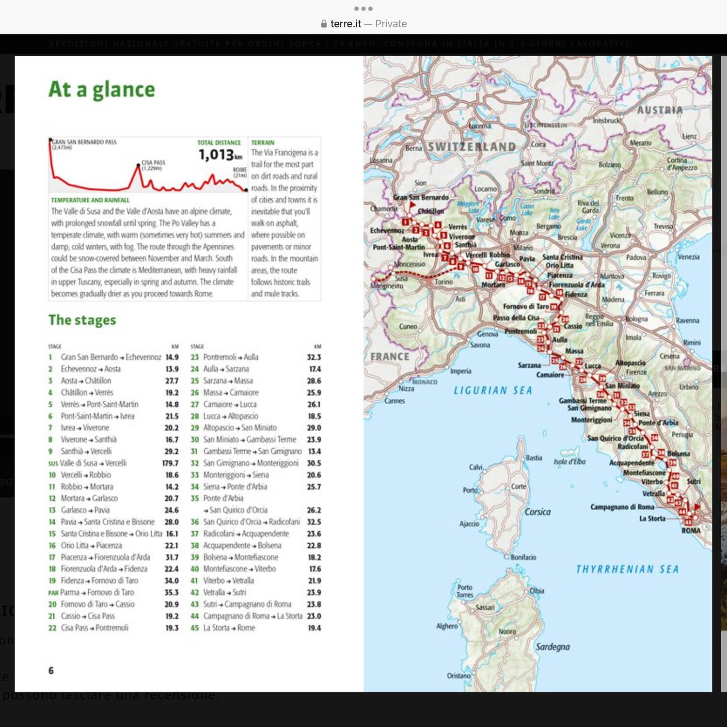
Task: Tap the FRANCE label on the map
Action: (390, 357)
